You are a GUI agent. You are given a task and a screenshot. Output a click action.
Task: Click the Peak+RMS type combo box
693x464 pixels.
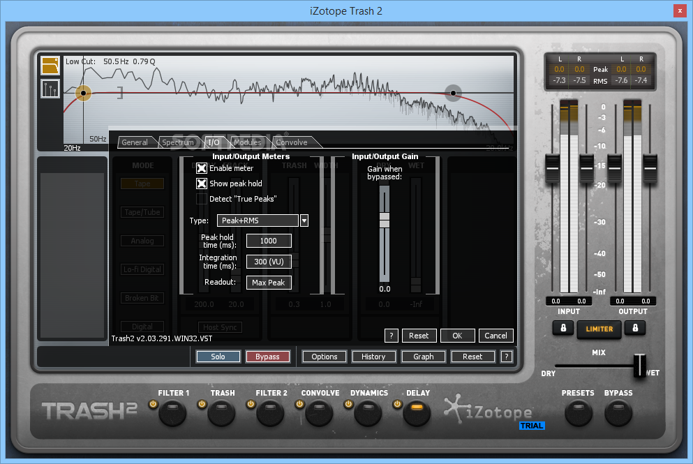click(258, 220)
